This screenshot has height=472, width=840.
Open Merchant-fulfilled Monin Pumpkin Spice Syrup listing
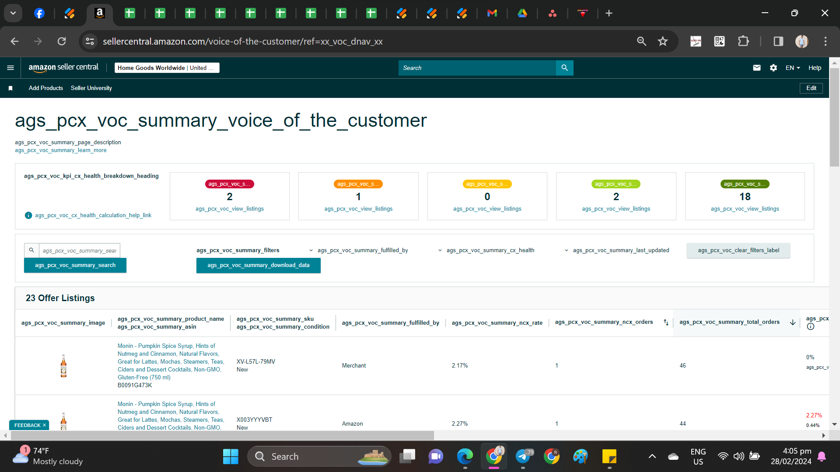[171, 361]
